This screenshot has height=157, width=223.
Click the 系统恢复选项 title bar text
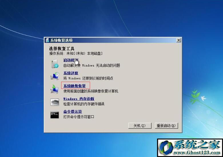point(61,40)
